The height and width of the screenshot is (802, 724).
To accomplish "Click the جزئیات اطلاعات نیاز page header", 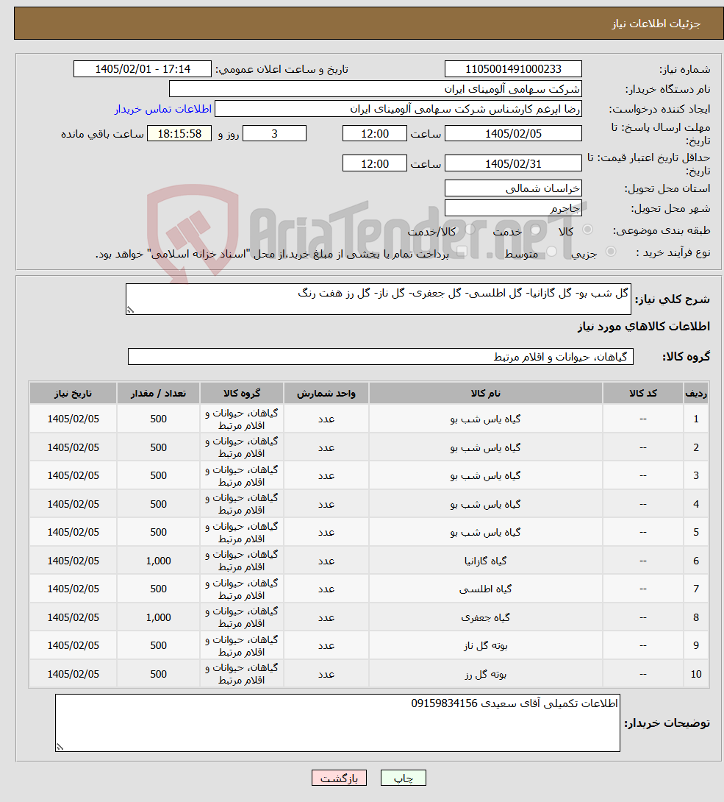I will (x=656, y=24).
